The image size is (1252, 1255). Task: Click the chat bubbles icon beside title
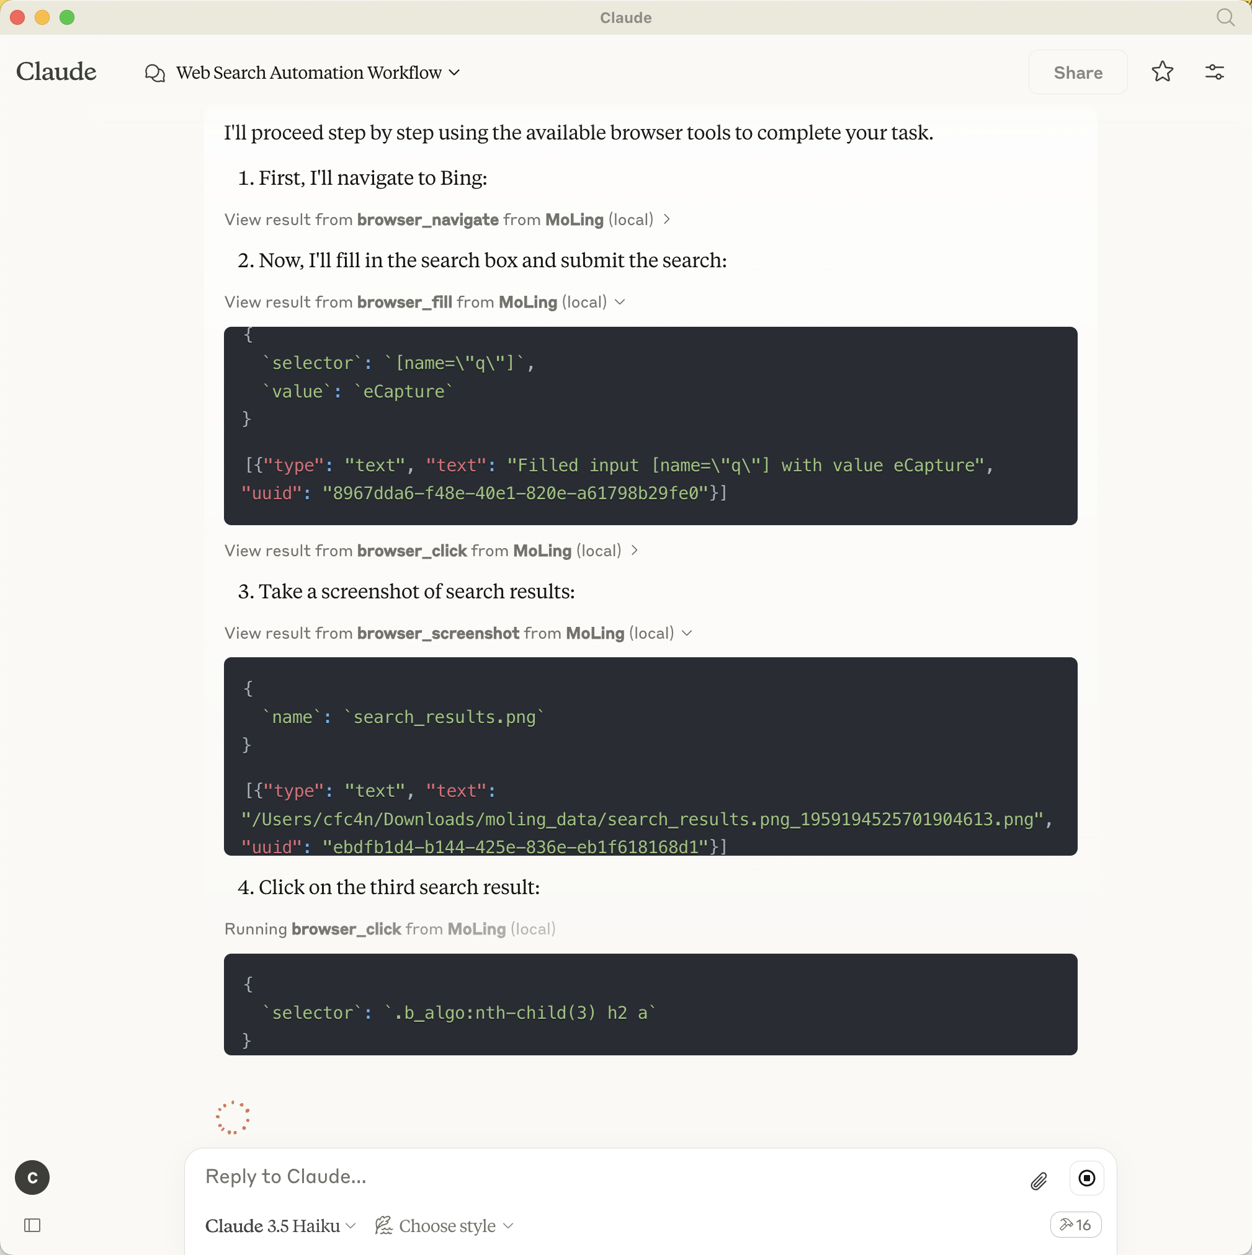(x=154, y=73)
